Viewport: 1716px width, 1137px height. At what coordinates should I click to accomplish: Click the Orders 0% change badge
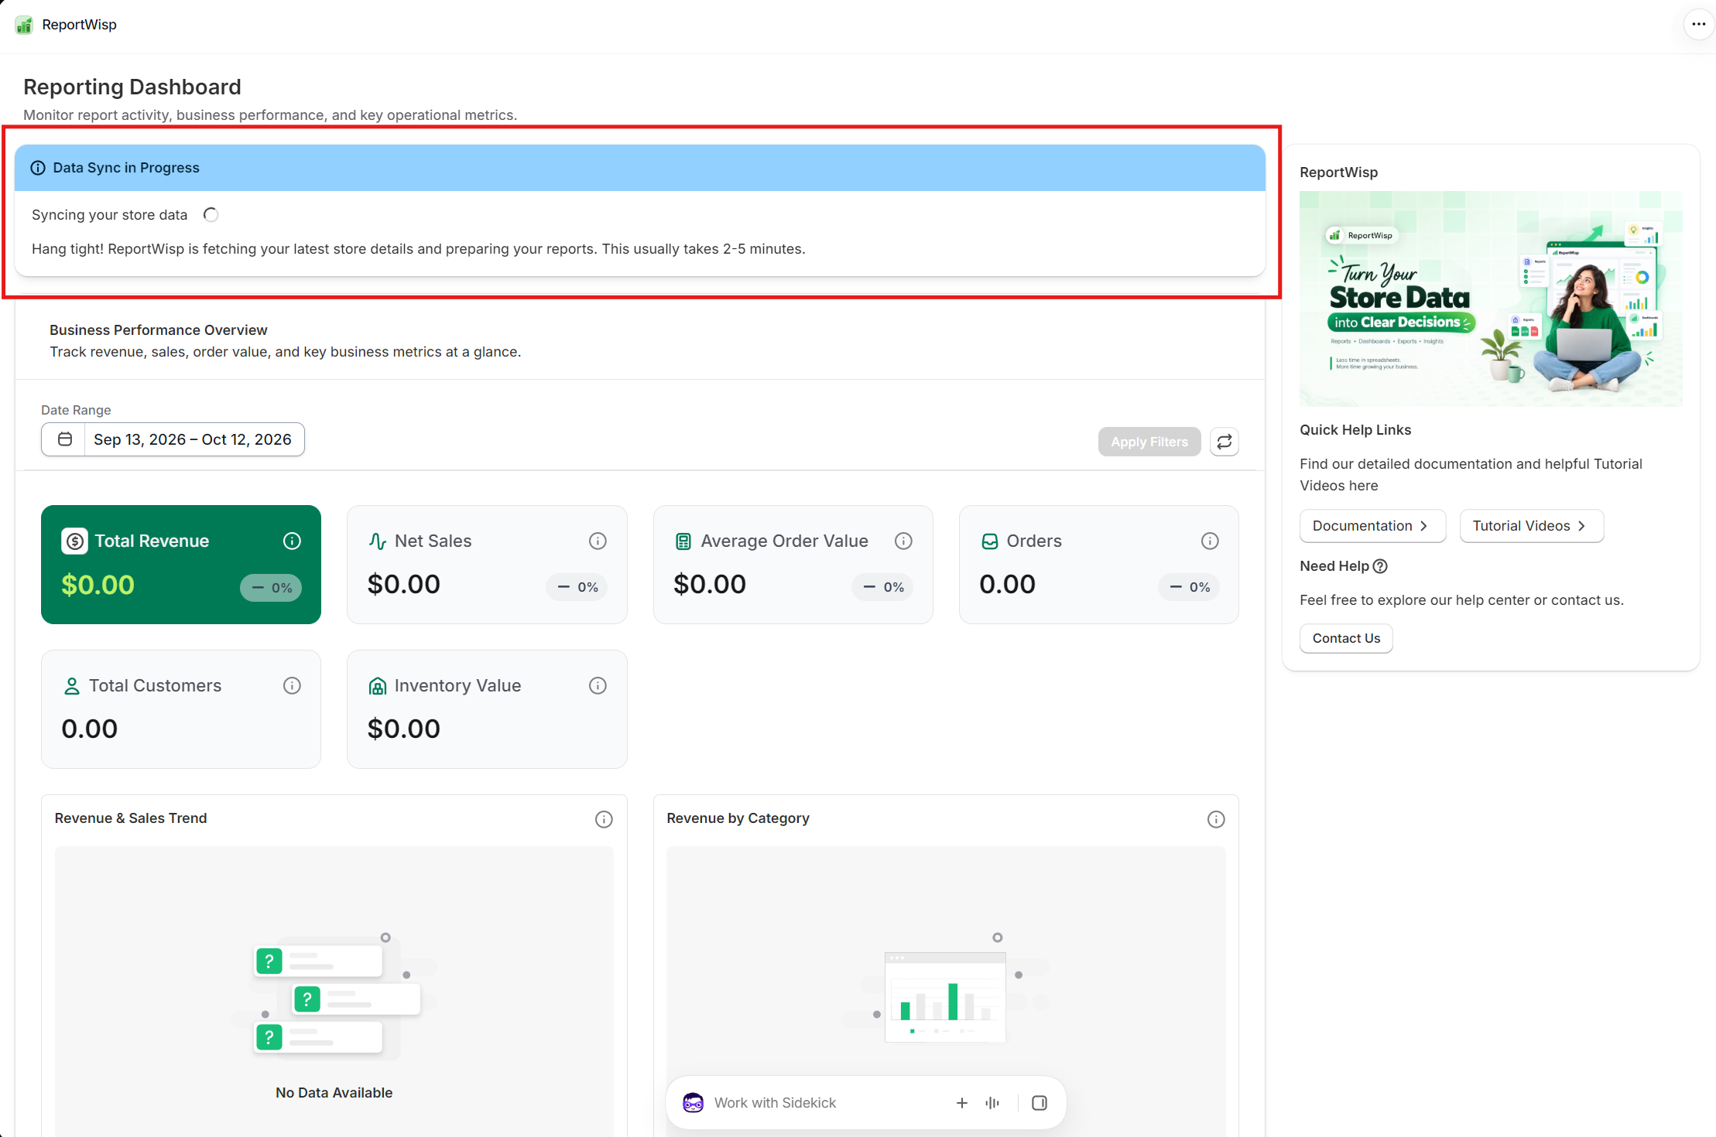[x=1189, y=587]
